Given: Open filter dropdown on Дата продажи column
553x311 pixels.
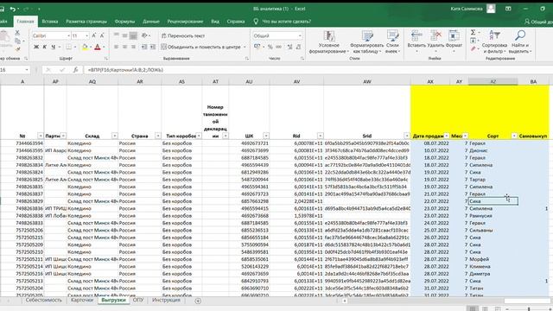Looking at the screenshot, I should click(x=447, y=136).
